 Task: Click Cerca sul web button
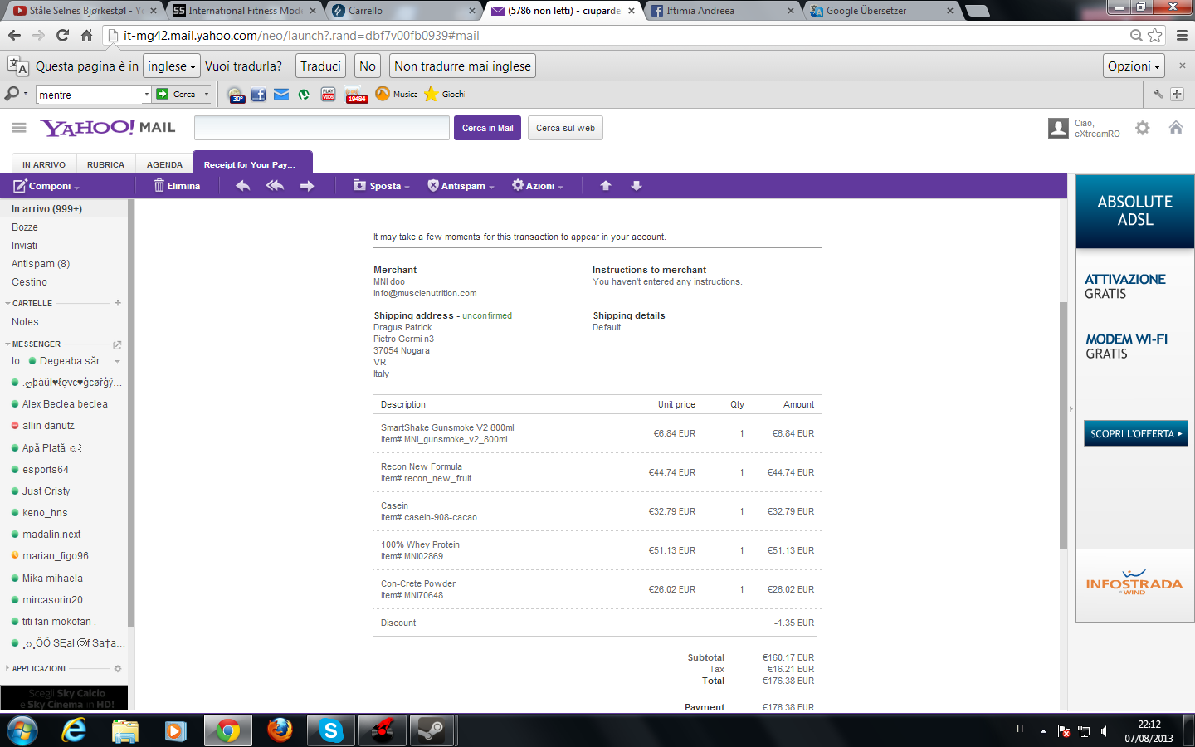(565, 128)
